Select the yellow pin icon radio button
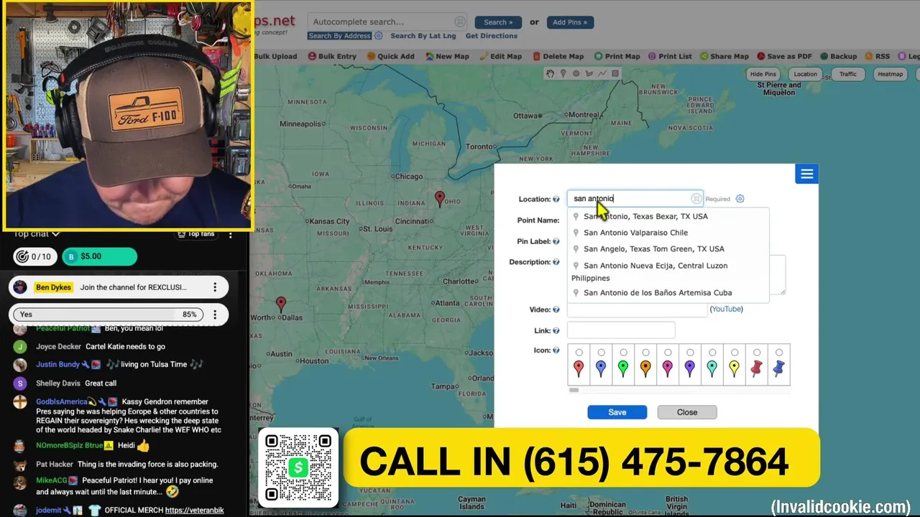Viewport: 920px width, 517px height. [x=735, y=353]
